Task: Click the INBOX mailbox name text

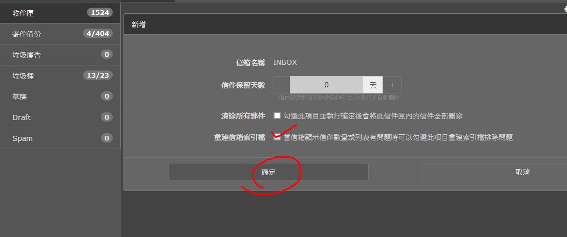Action: [285, 62]
